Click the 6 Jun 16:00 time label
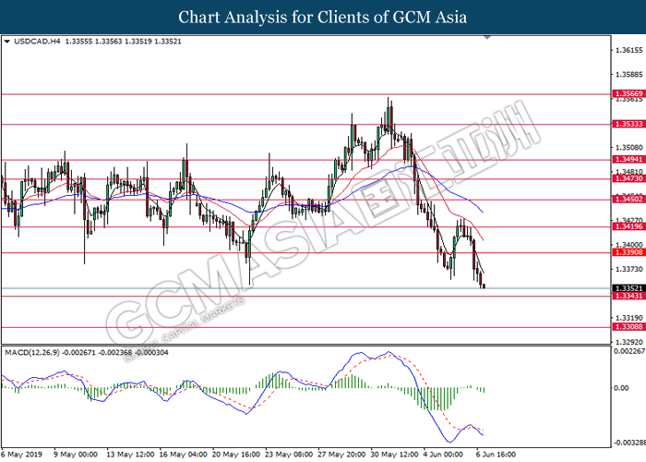Image resolution: width=646 pixels, height=462 pixels. 496,455
